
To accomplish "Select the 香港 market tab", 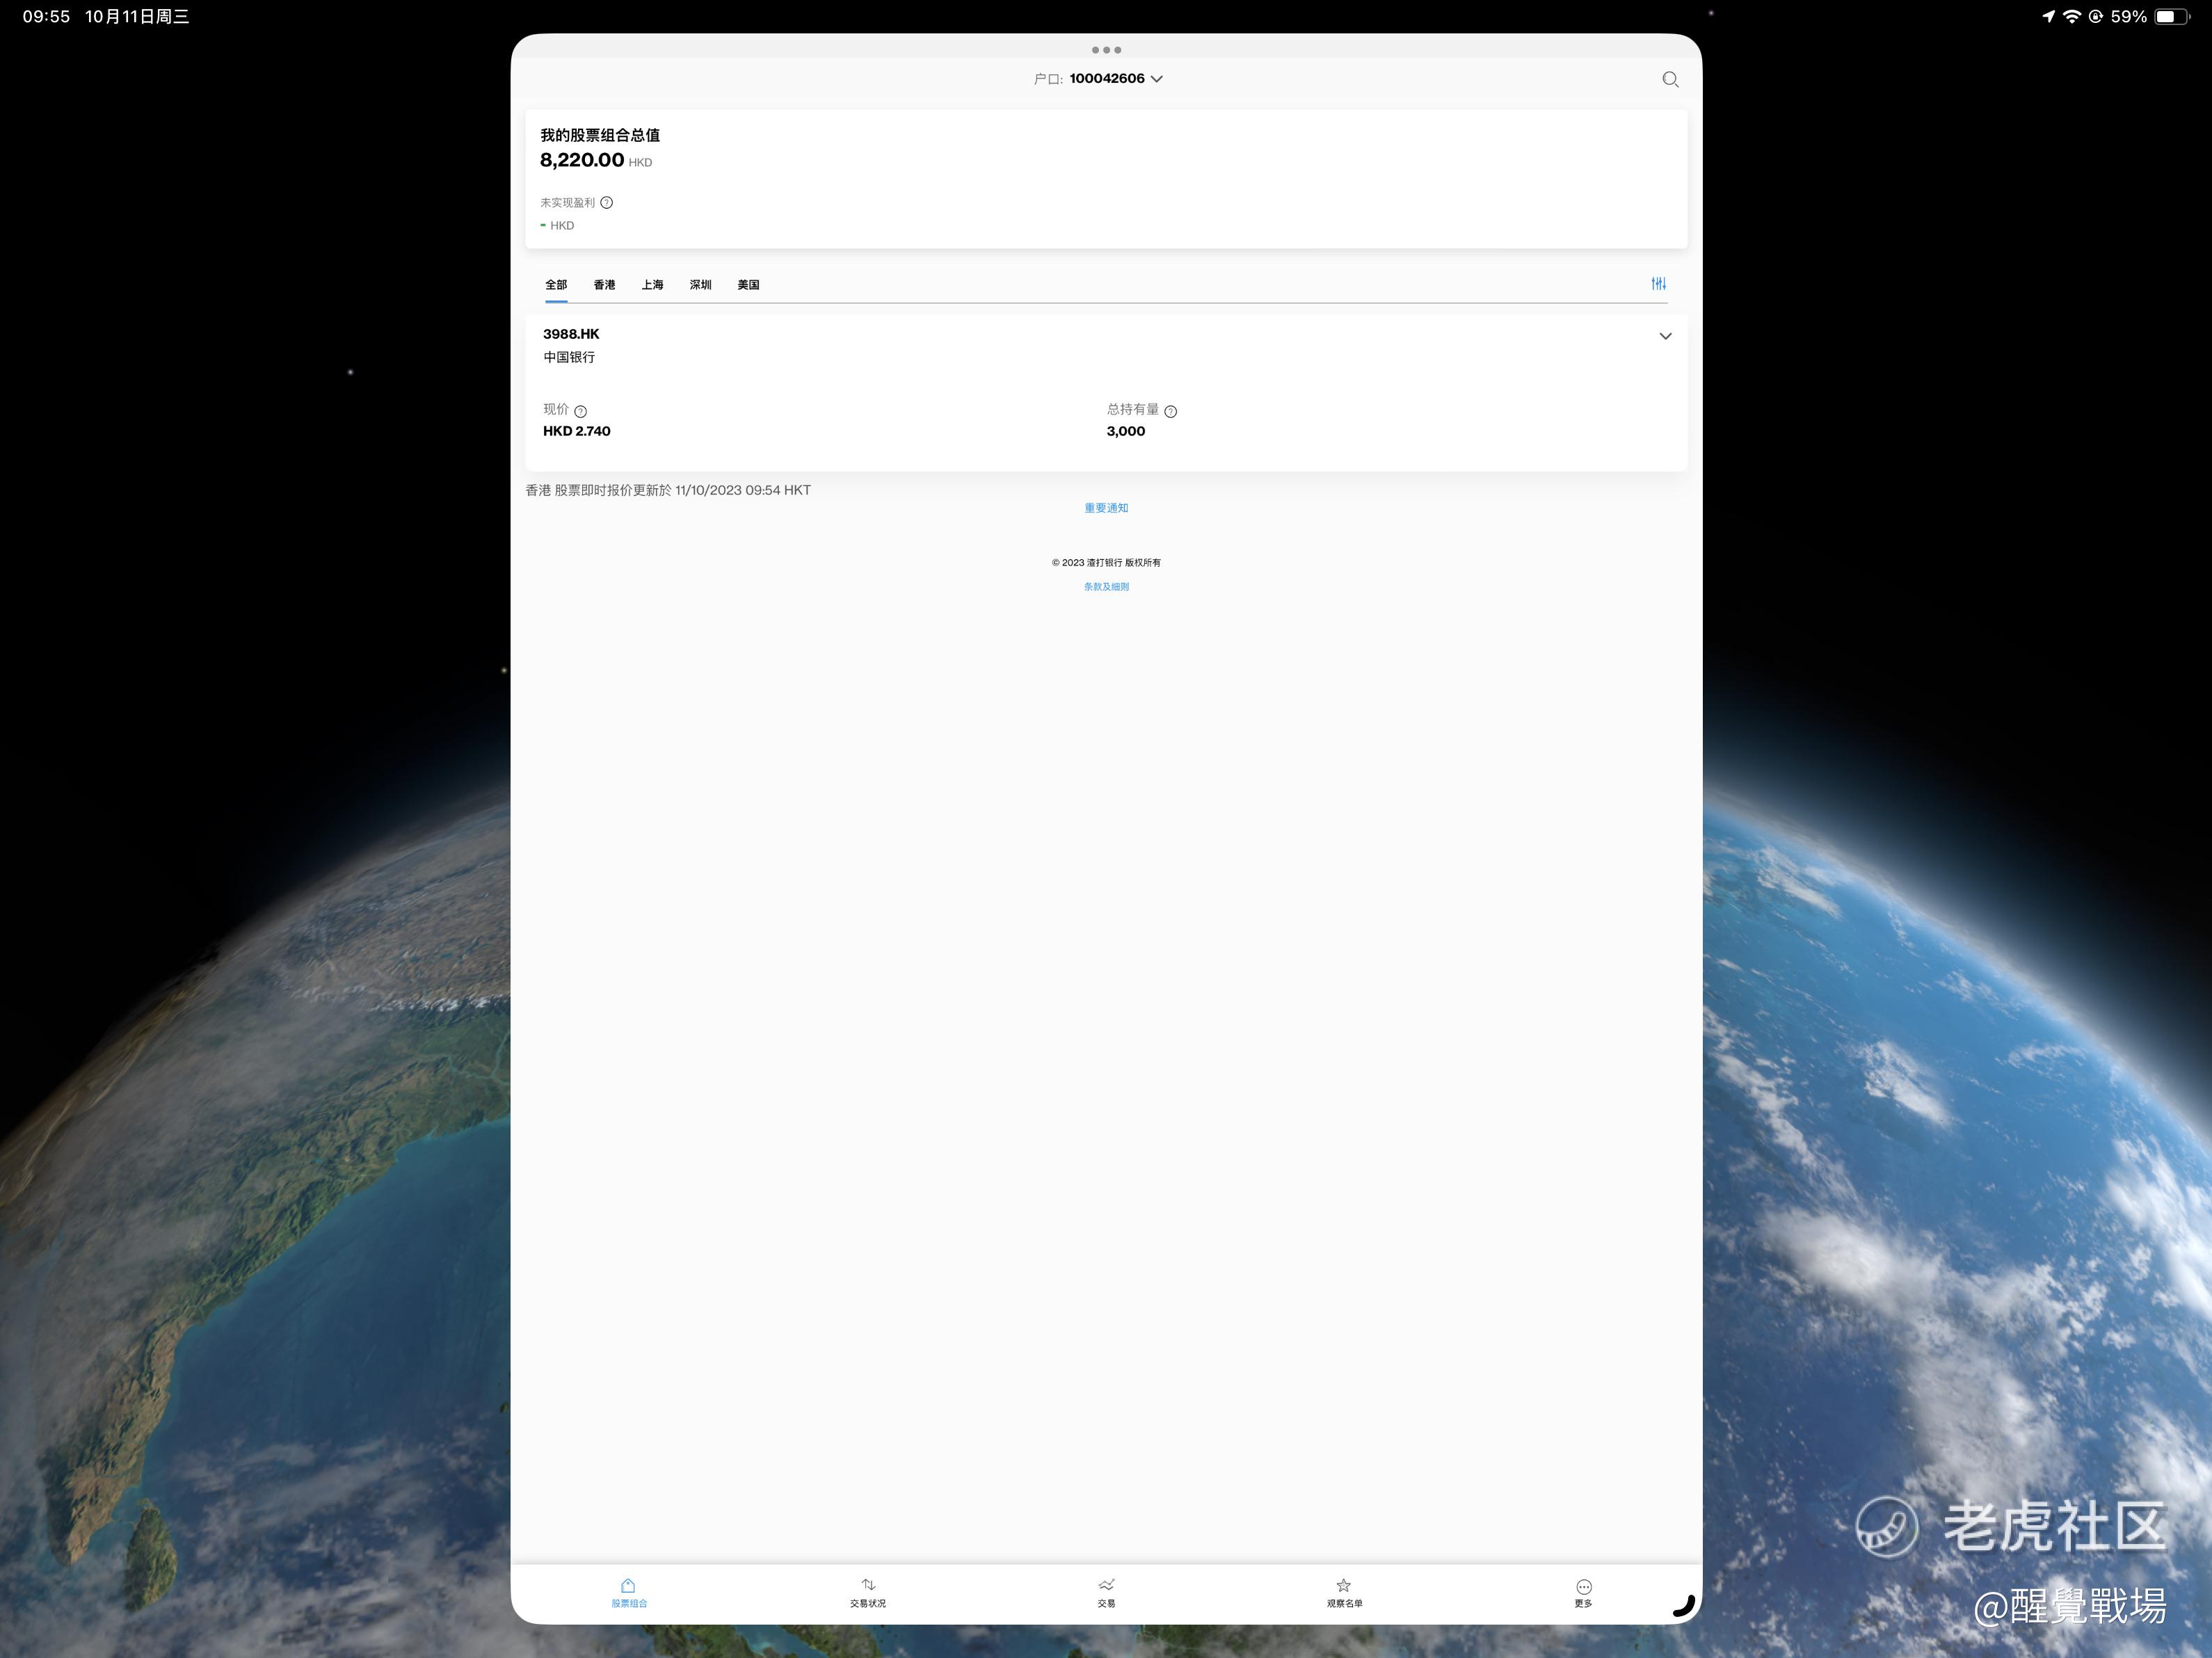I will [604, 285].
